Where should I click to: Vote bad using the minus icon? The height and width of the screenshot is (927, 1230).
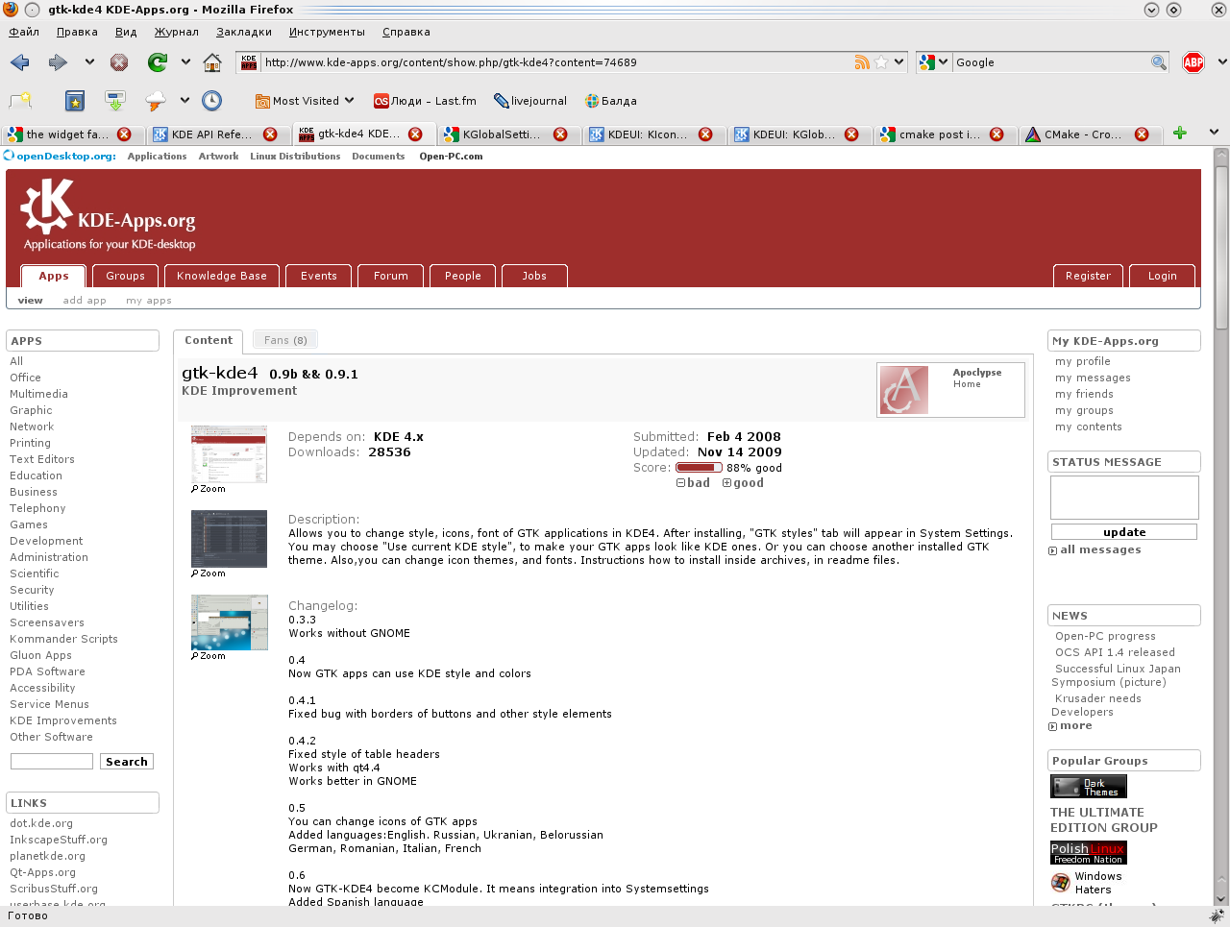coord(680,483)
